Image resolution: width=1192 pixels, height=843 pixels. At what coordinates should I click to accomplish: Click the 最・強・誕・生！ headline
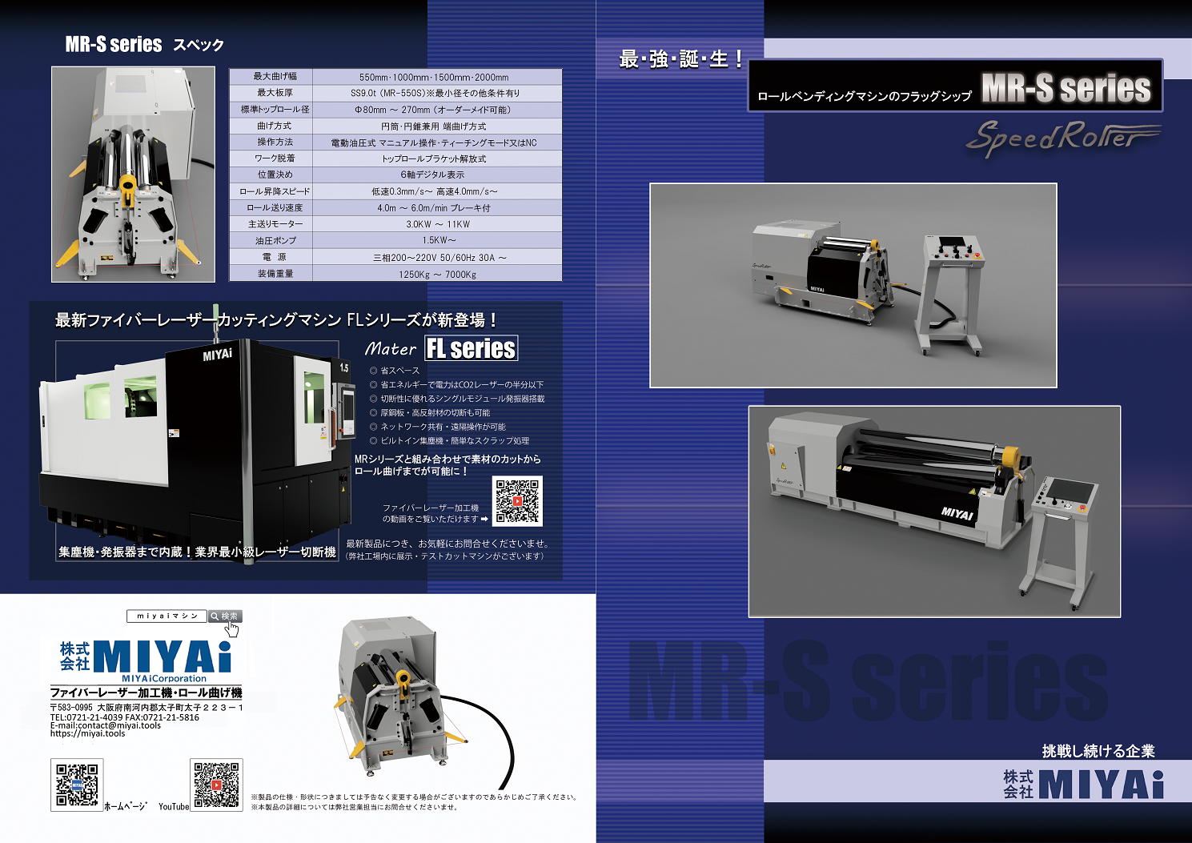680,59
